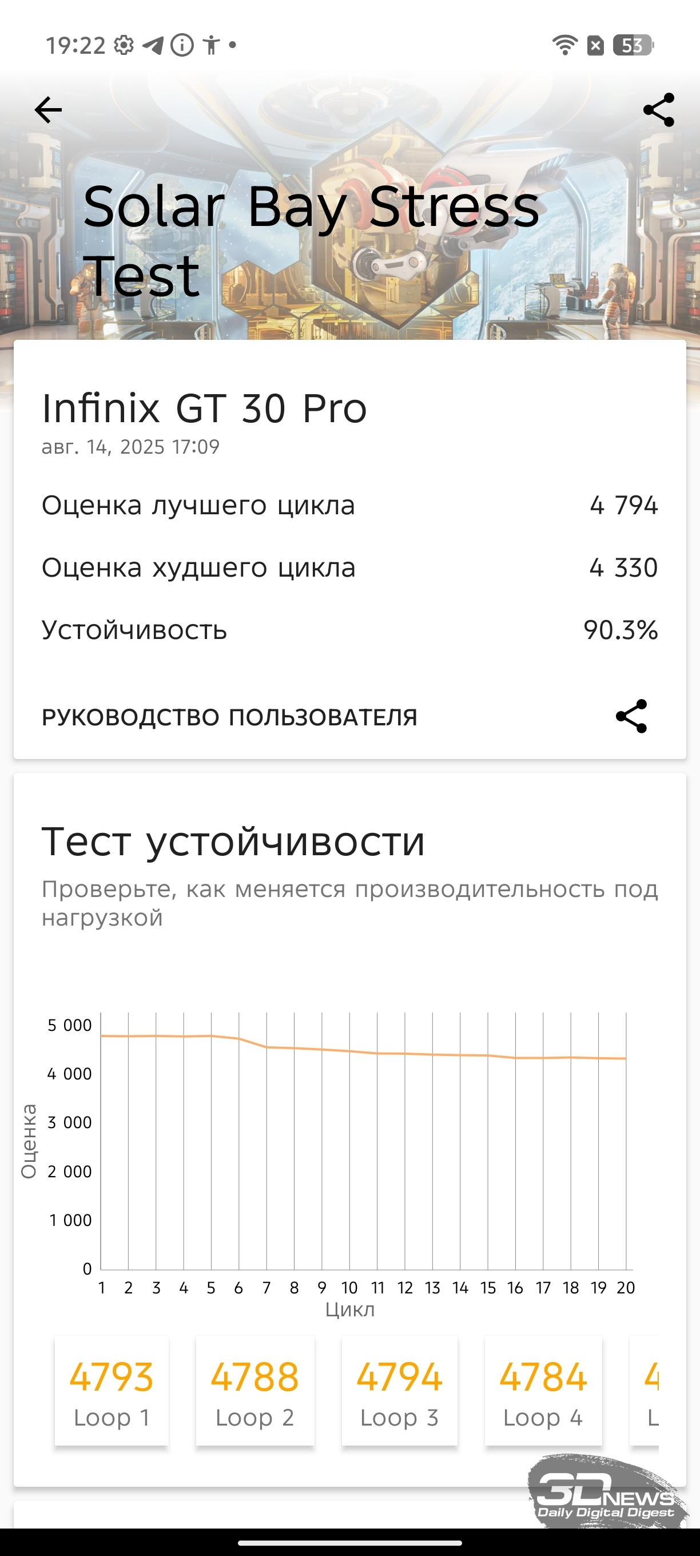Tap Telegram notification icon in status bar

[x=153, y=45]
